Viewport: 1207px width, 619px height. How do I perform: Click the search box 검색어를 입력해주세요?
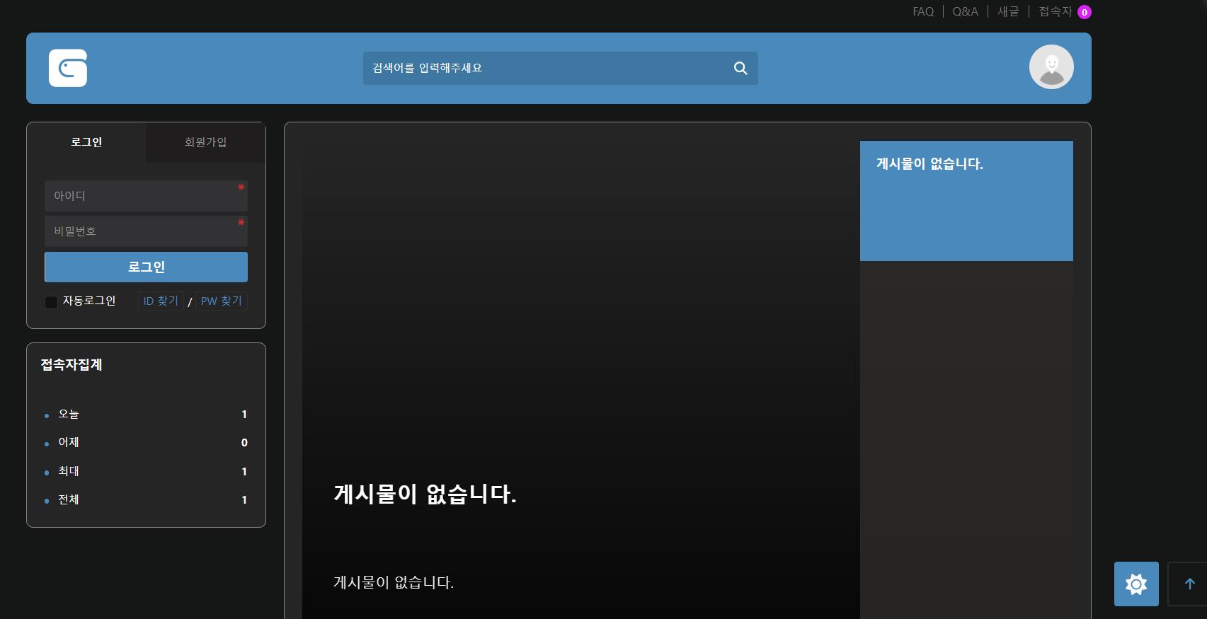(545, 68)
